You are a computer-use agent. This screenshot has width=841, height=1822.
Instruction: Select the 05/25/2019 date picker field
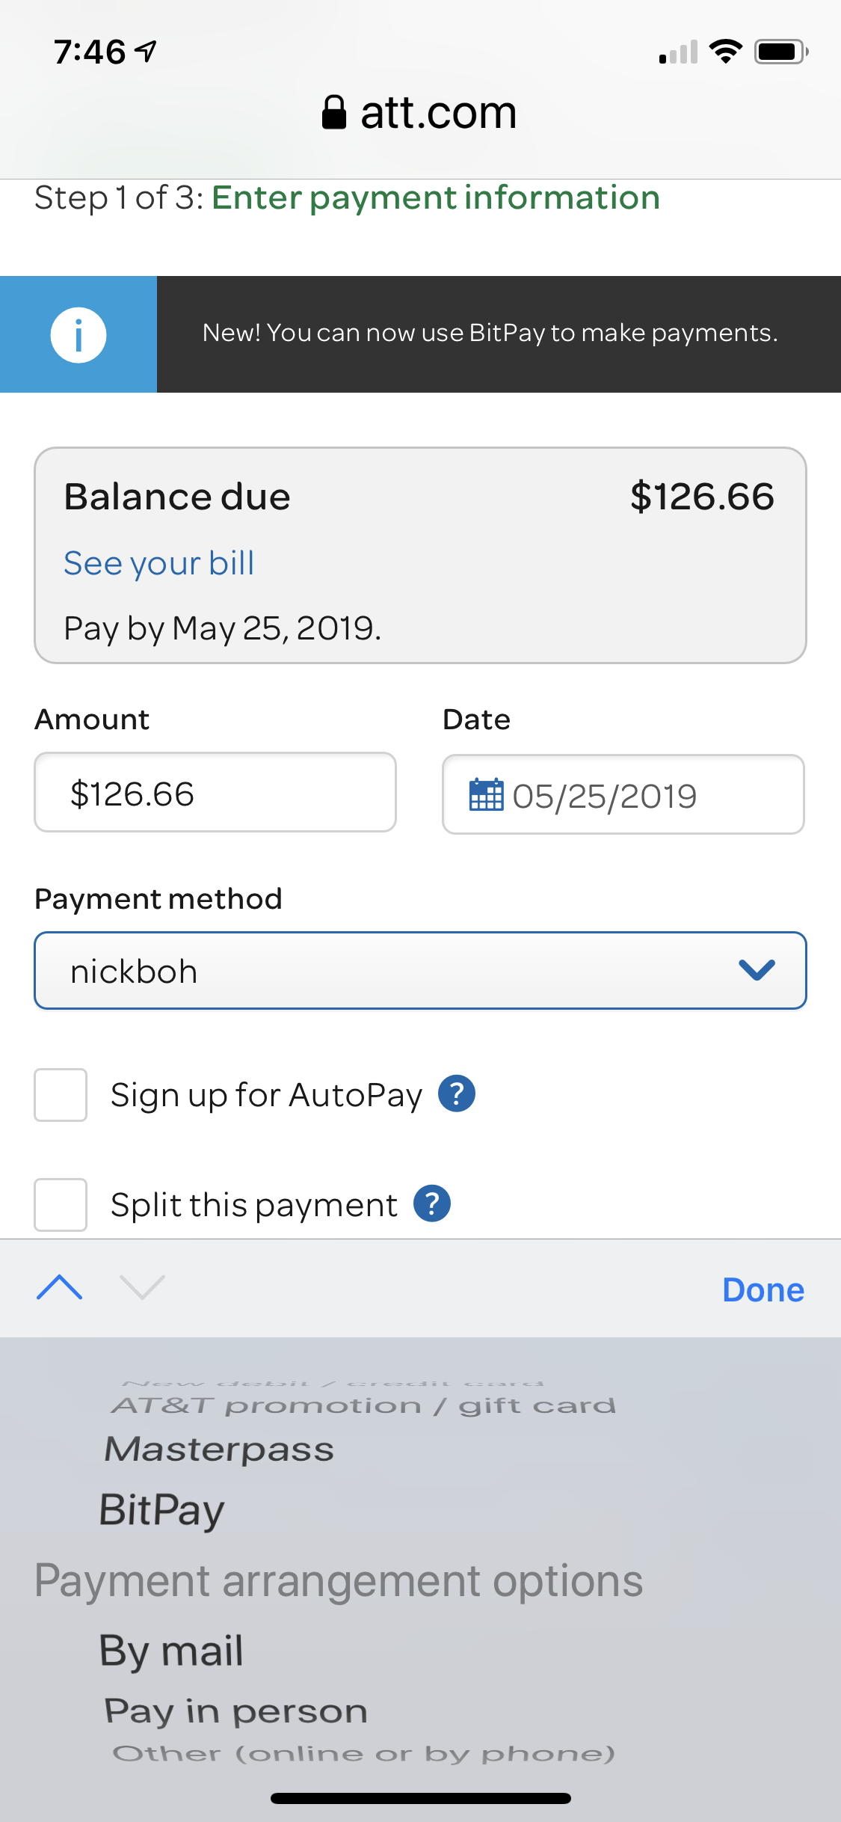pos(623,794)
